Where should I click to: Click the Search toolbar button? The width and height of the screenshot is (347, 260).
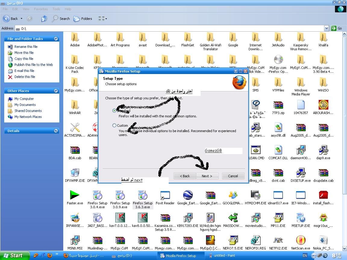(x=61, y=19)
